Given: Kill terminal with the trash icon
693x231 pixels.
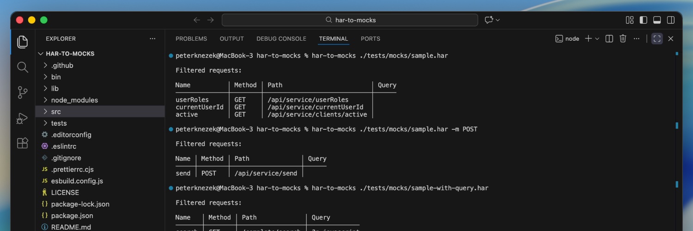Looking at the screenshot, I should click(x=623, y=39).
